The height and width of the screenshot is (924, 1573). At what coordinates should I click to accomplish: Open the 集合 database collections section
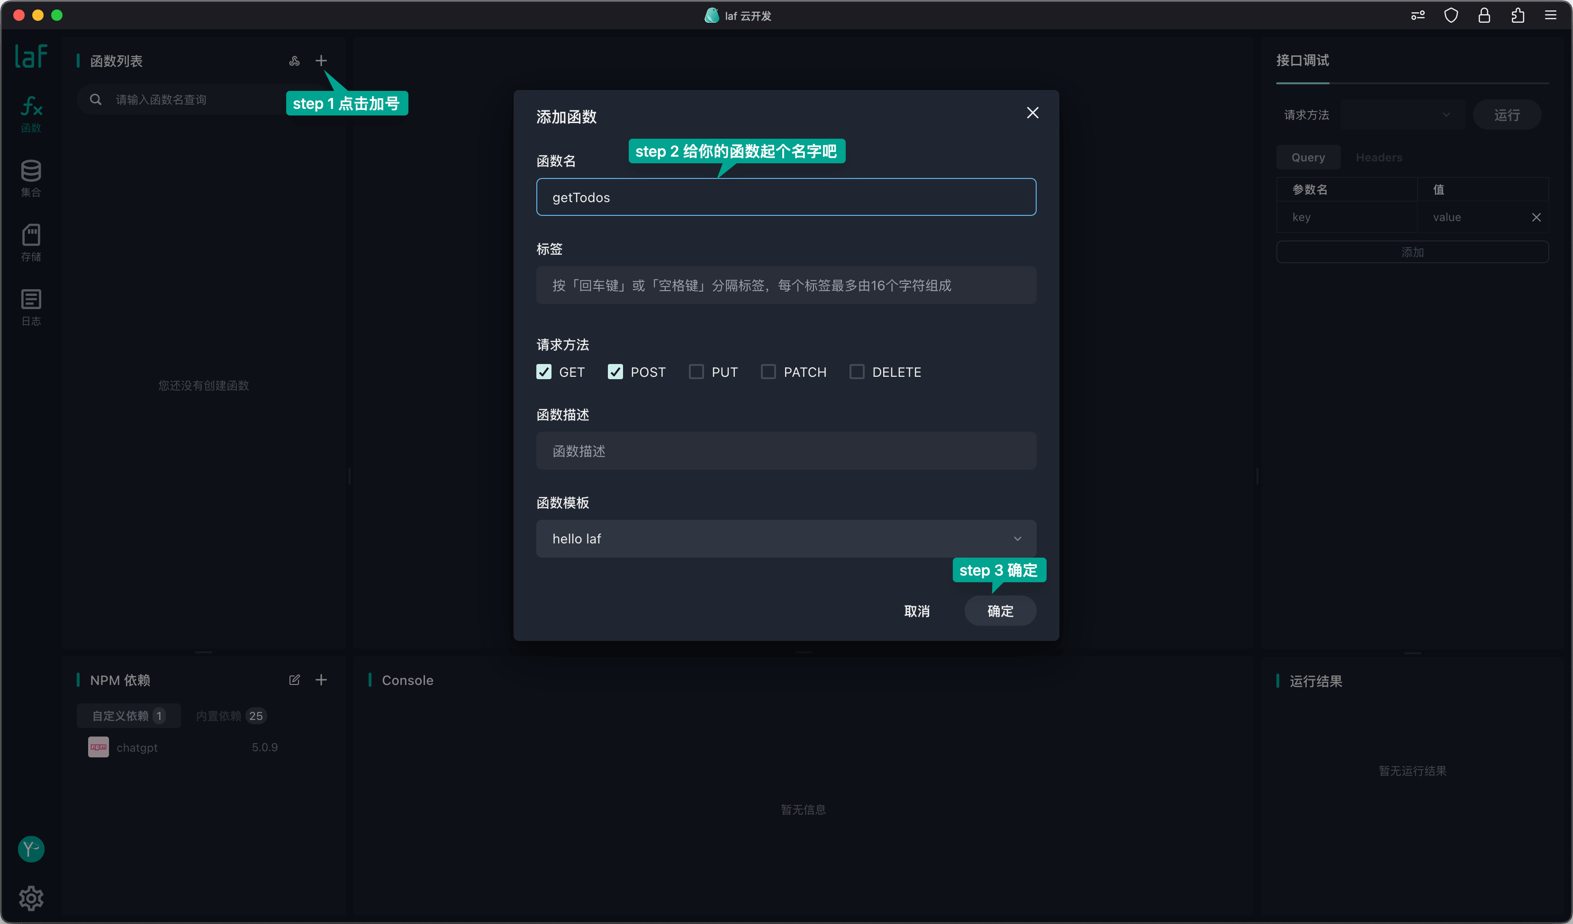31,178
